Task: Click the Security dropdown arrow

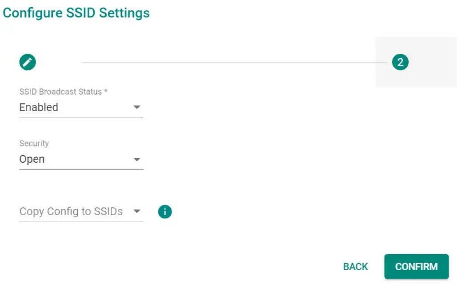Action: point(138,159)
